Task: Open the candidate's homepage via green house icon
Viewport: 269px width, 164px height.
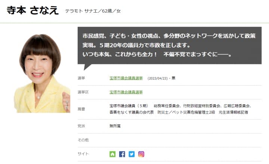Action: pos(112,154)
